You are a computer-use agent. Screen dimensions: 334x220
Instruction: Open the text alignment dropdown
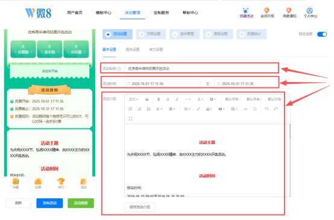tap(159, 109)
